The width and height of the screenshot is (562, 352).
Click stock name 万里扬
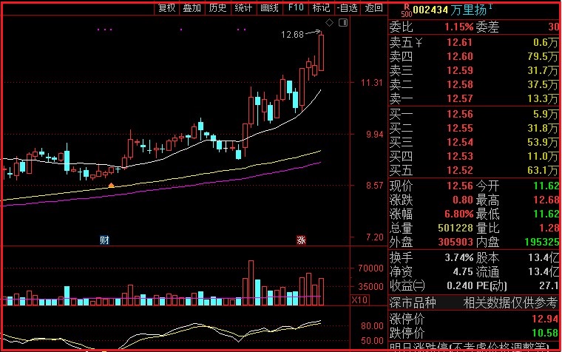coord(468,10)
